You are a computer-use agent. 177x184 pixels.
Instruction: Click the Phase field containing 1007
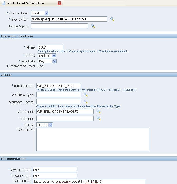(51, 47)
